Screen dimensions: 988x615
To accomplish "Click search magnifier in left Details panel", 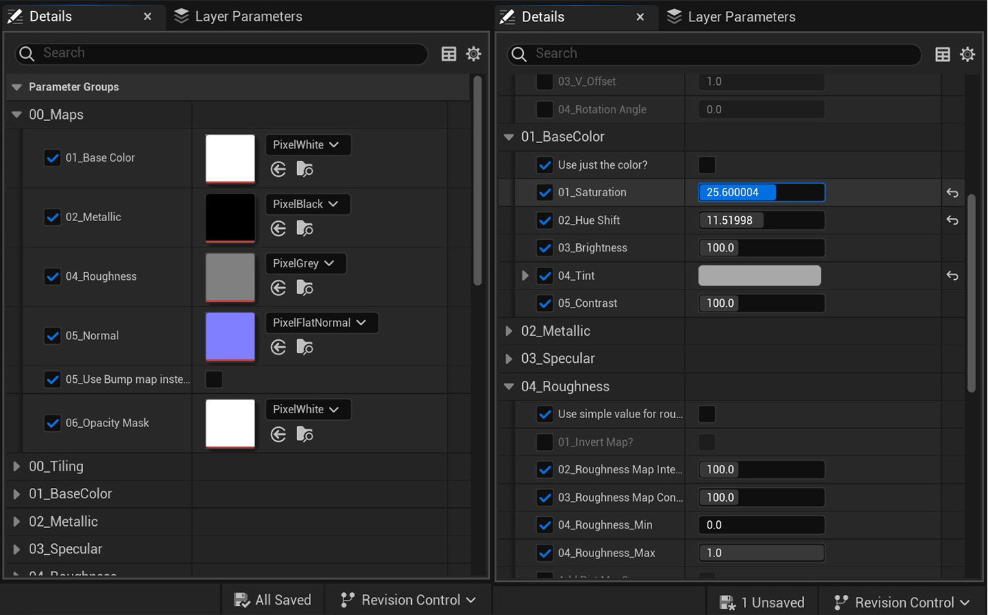I will 26,53.
